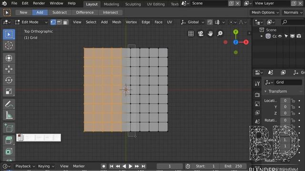Set selection mode to Difference
Viewport: 305px width, 171px height.
click(x=85, y=12)
